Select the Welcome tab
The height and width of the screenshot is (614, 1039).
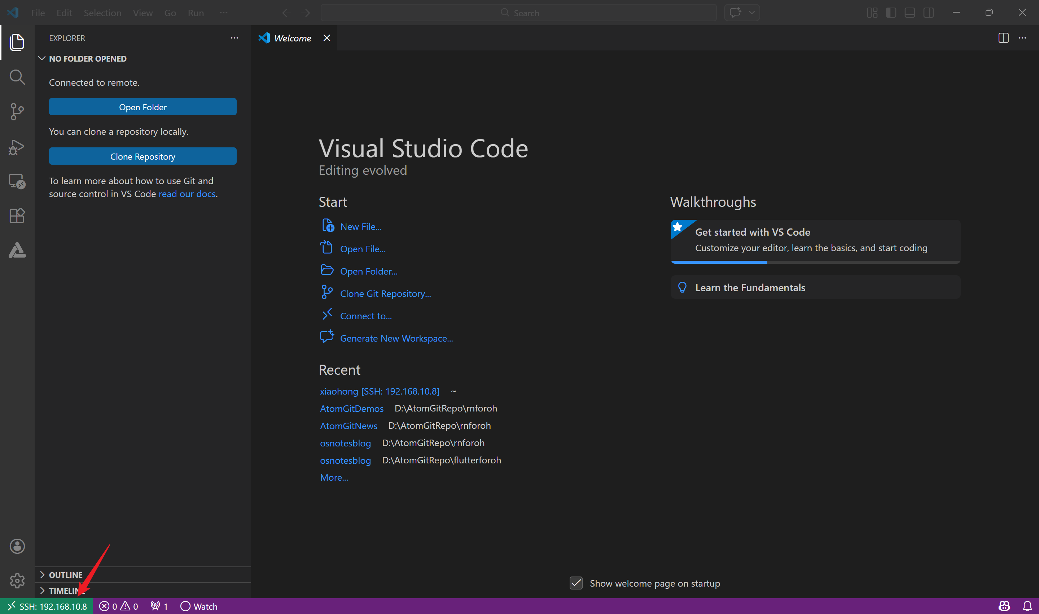click(294, 38)
